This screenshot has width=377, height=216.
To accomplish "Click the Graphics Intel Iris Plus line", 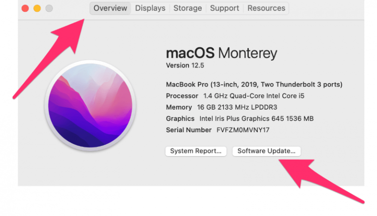I will [240, 119].
